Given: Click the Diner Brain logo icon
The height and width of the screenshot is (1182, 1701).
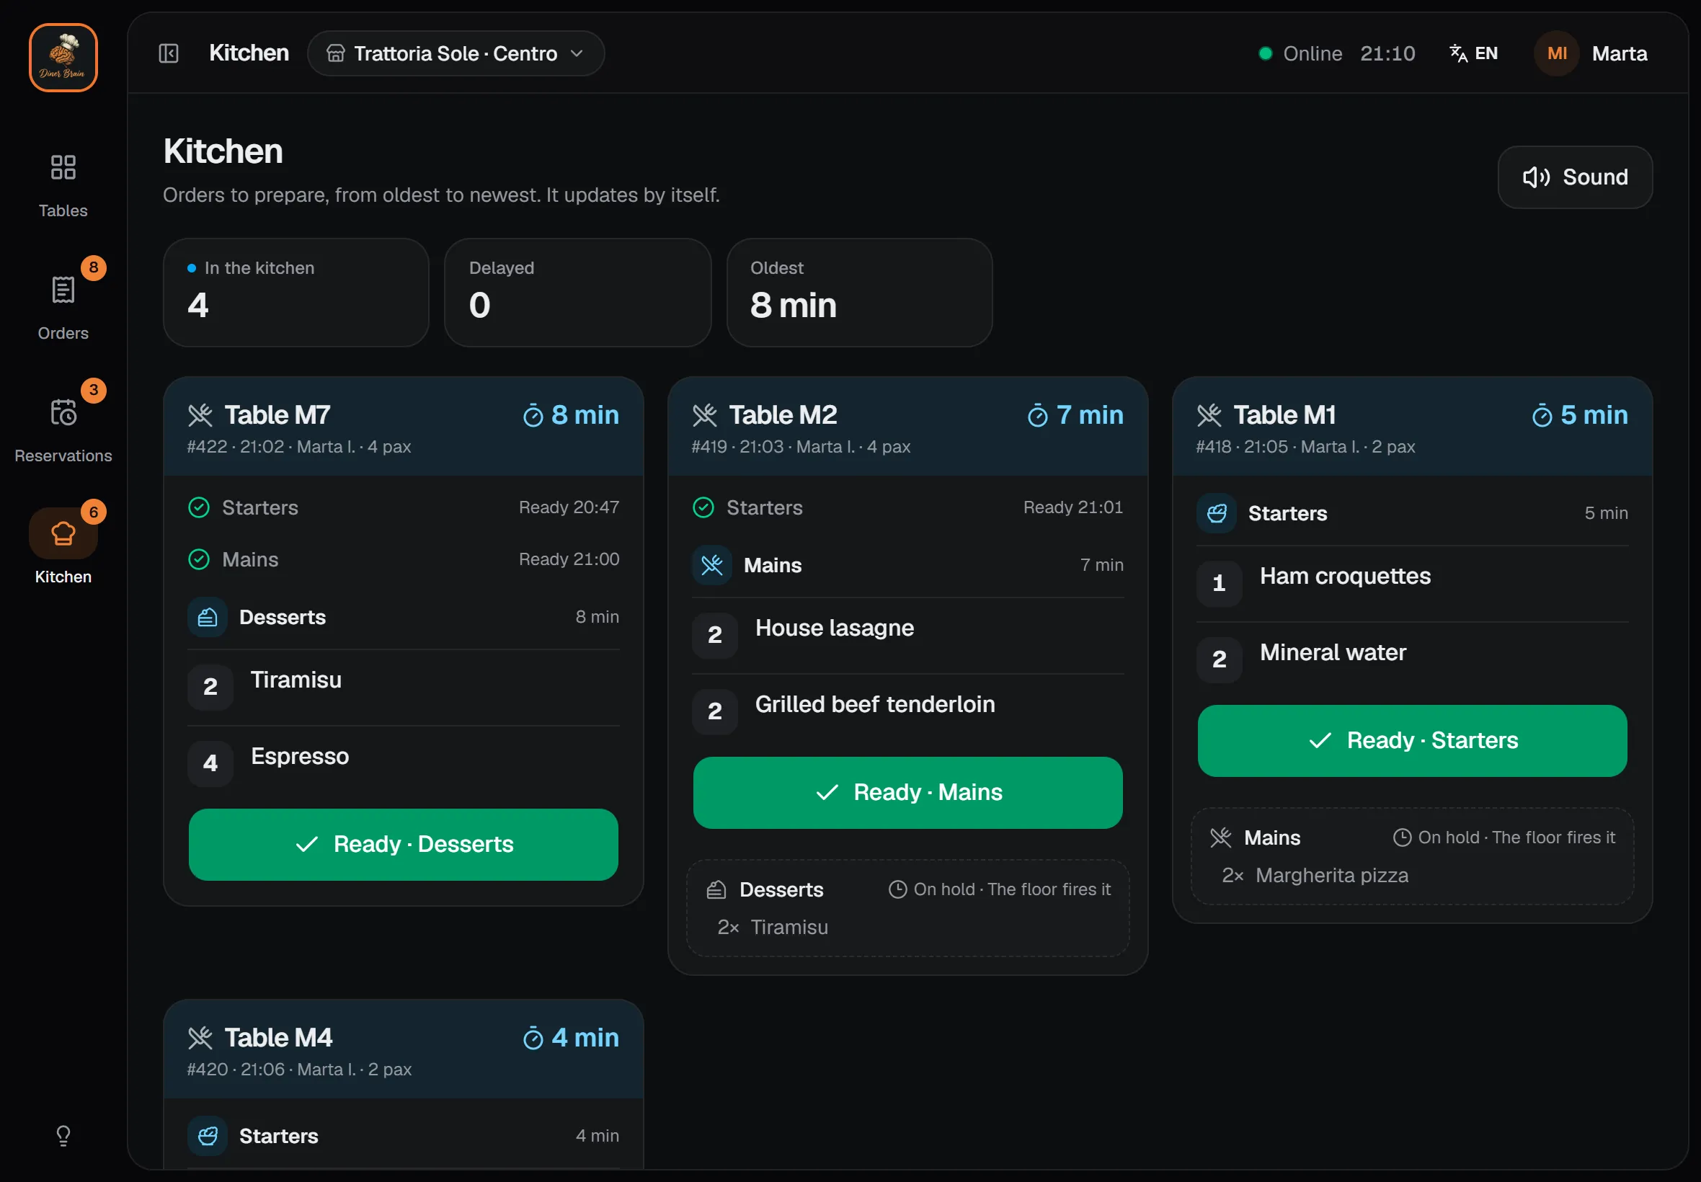Looking at the screenshot, I should (x=63, y=58).
